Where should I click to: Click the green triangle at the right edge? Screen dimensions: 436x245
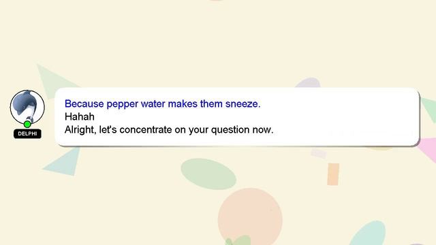point(430,110)
